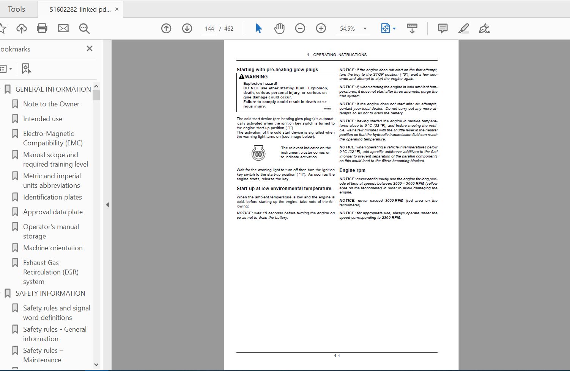
Task: Click the '4 - OPERATING INSTRUCTIONS' page header
Action: 337,55
